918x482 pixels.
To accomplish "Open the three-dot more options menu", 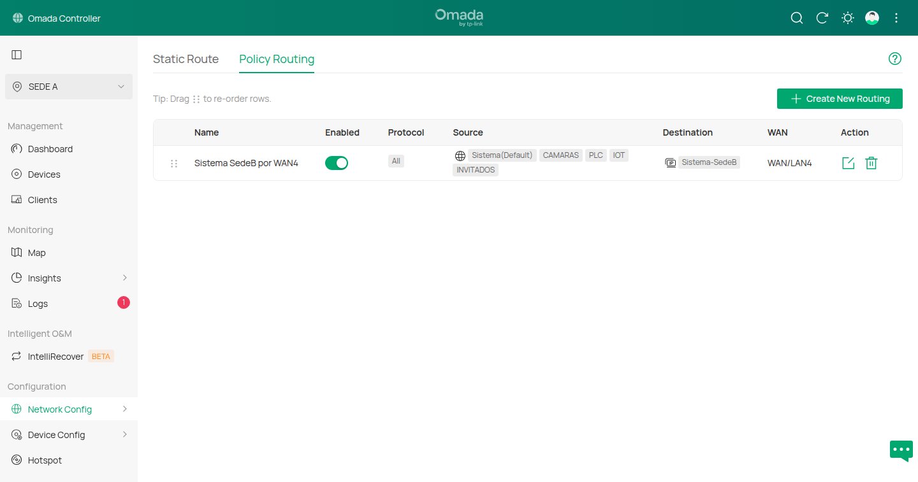I will point(896,18).
